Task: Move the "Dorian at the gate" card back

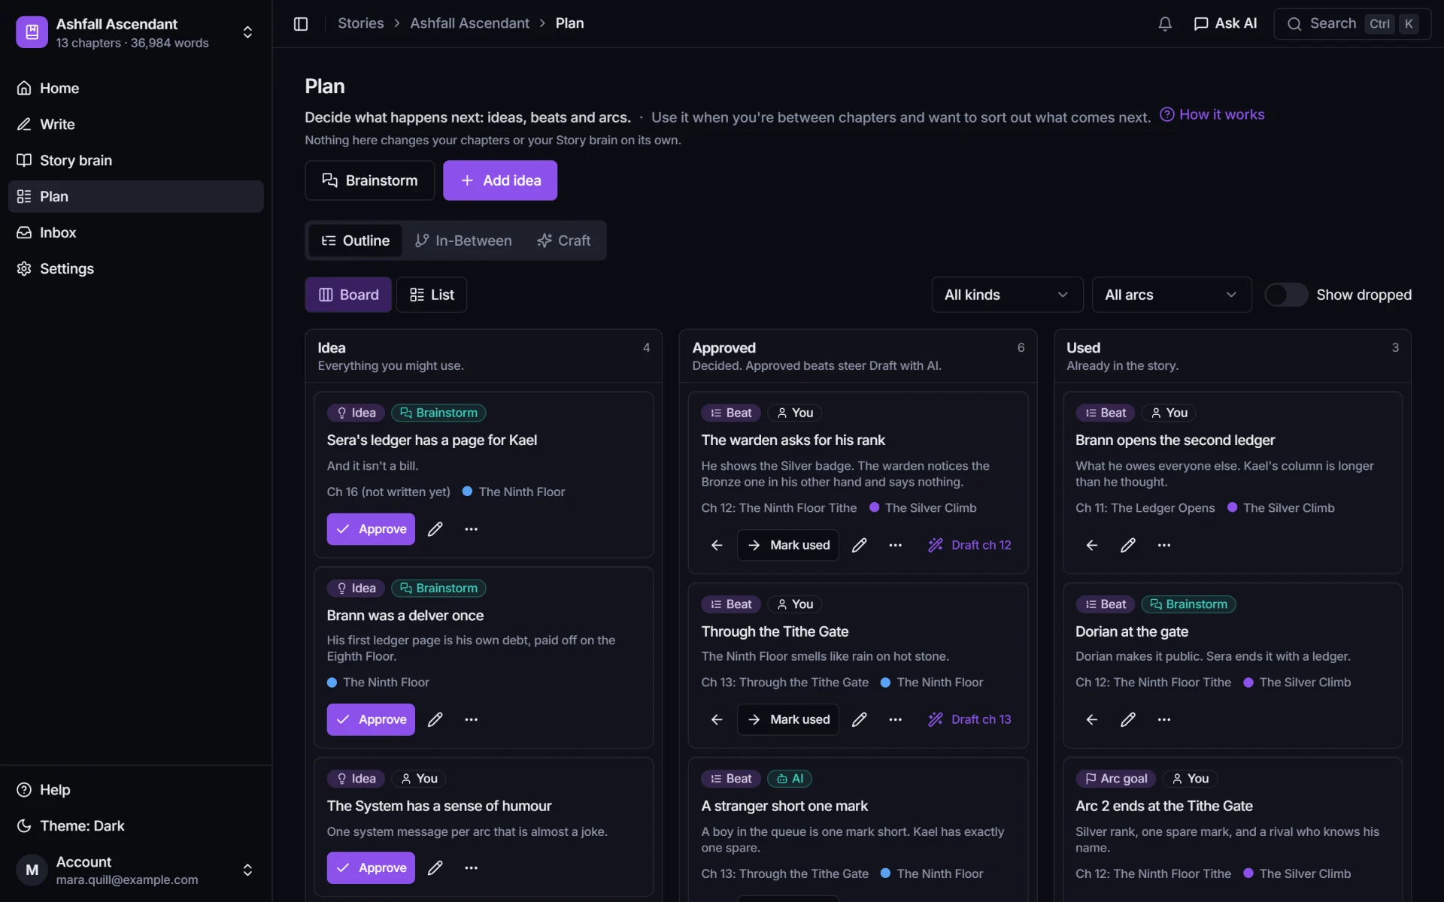Action: click(x=1092, y=719)
